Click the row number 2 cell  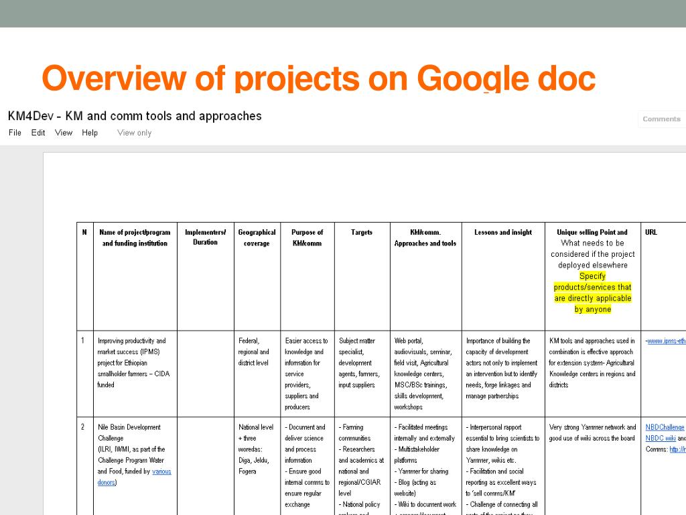coord(85,466)
